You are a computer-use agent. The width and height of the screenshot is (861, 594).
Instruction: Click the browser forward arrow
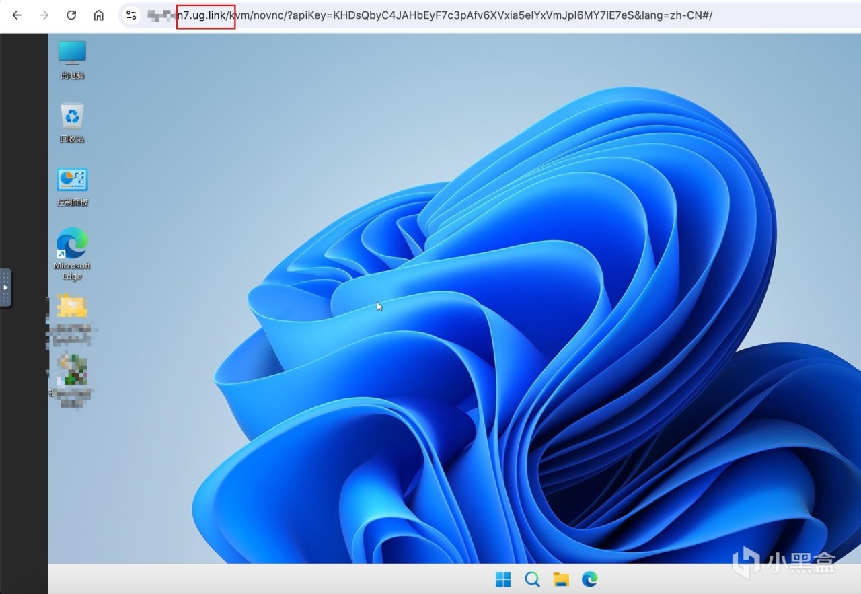44,15
